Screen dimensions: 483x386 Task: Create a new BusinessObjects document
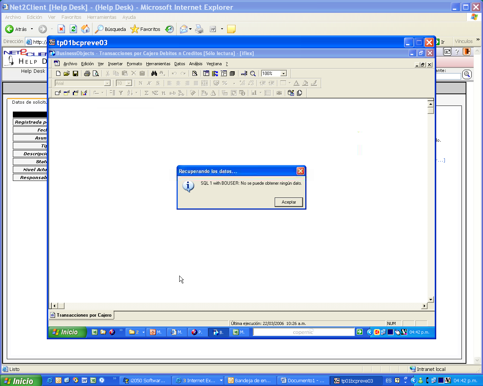click(x=58, y=74)
